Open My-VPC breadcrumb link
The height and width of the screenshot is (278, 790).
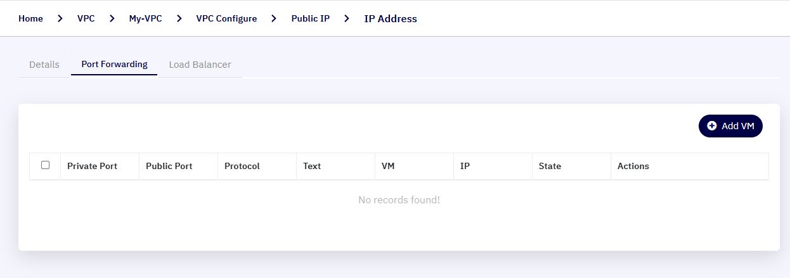tap(146, 18)
